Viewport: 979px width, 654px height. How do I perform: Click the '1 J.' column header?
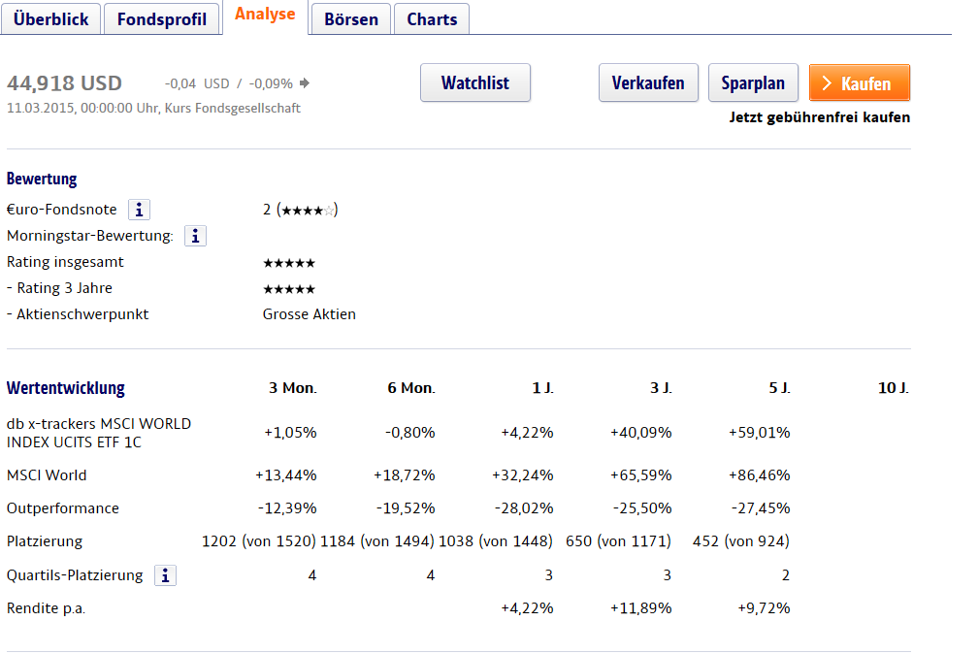pyautogui.click(x=542, y=388)
